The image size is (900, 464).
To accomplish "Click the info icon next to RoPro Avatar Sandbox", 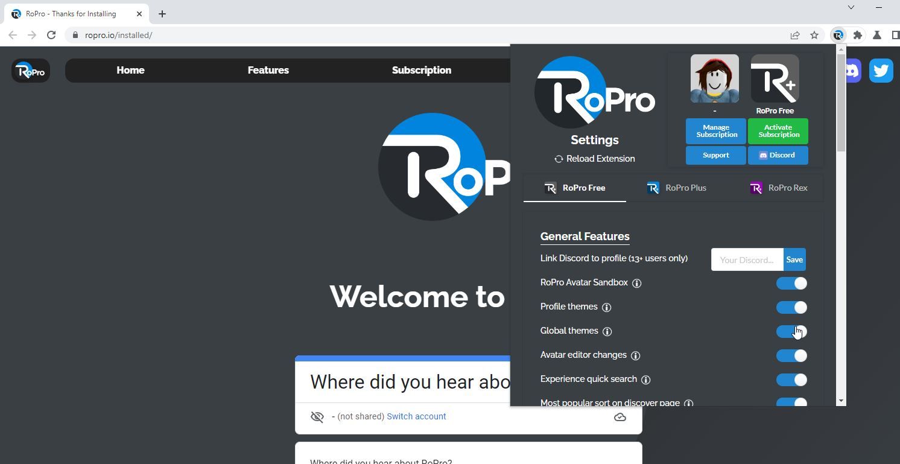I will (x=636, y=283).
